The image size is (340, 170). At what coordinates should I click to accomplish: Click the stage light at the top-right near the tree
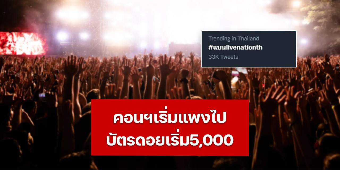click(x=296, y=4)
